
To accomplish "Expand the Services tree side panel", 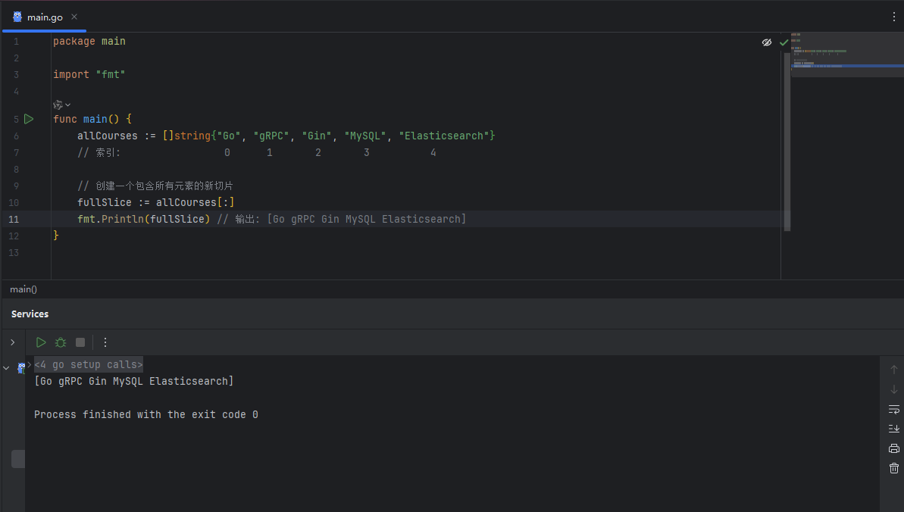I will (12, 342).
